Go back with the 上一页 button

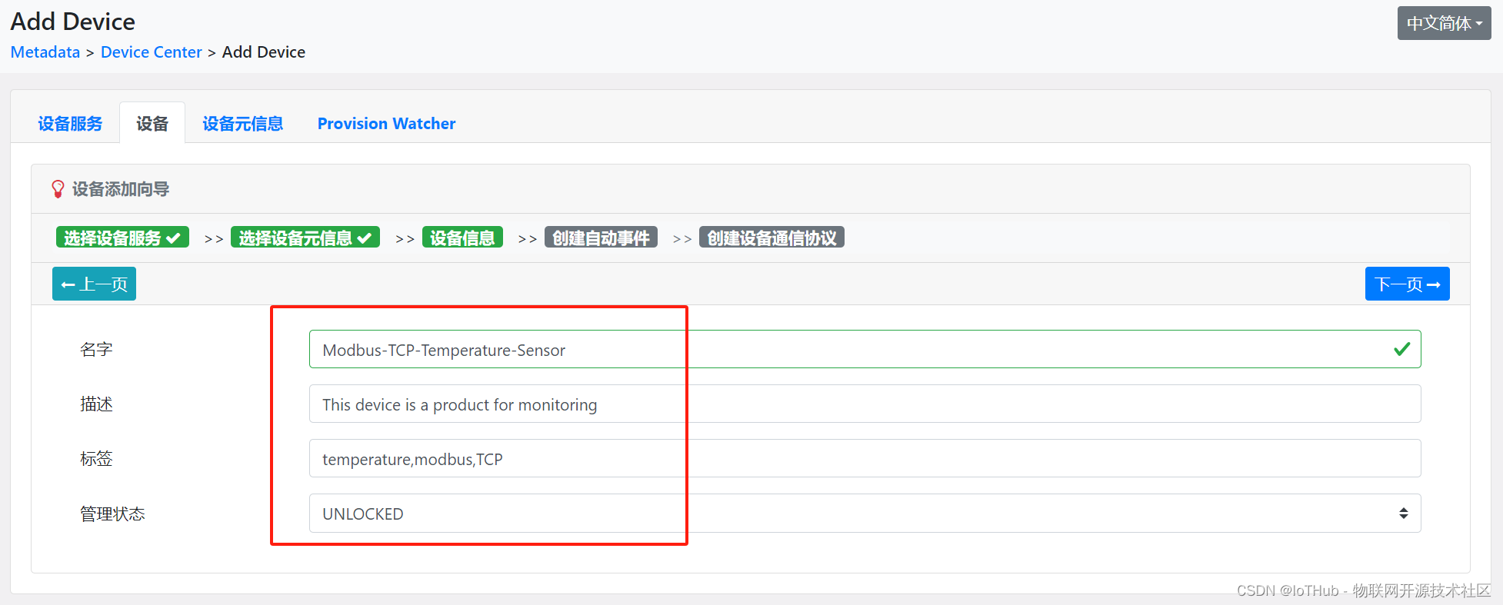point(94,284)
